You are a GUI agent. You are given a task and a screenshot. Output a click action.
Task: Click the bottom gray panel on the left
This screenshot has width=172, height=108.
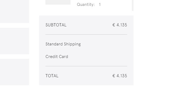tap(15, 72)
